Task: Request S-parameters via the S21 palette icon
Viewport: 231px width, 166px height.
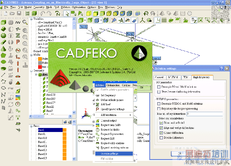Action: coord(18,111)
